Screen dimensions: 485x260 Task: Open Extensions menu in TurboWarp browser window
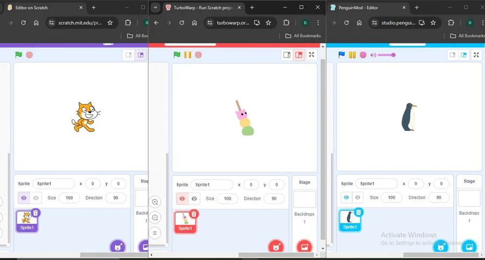[x=287, y=23]
